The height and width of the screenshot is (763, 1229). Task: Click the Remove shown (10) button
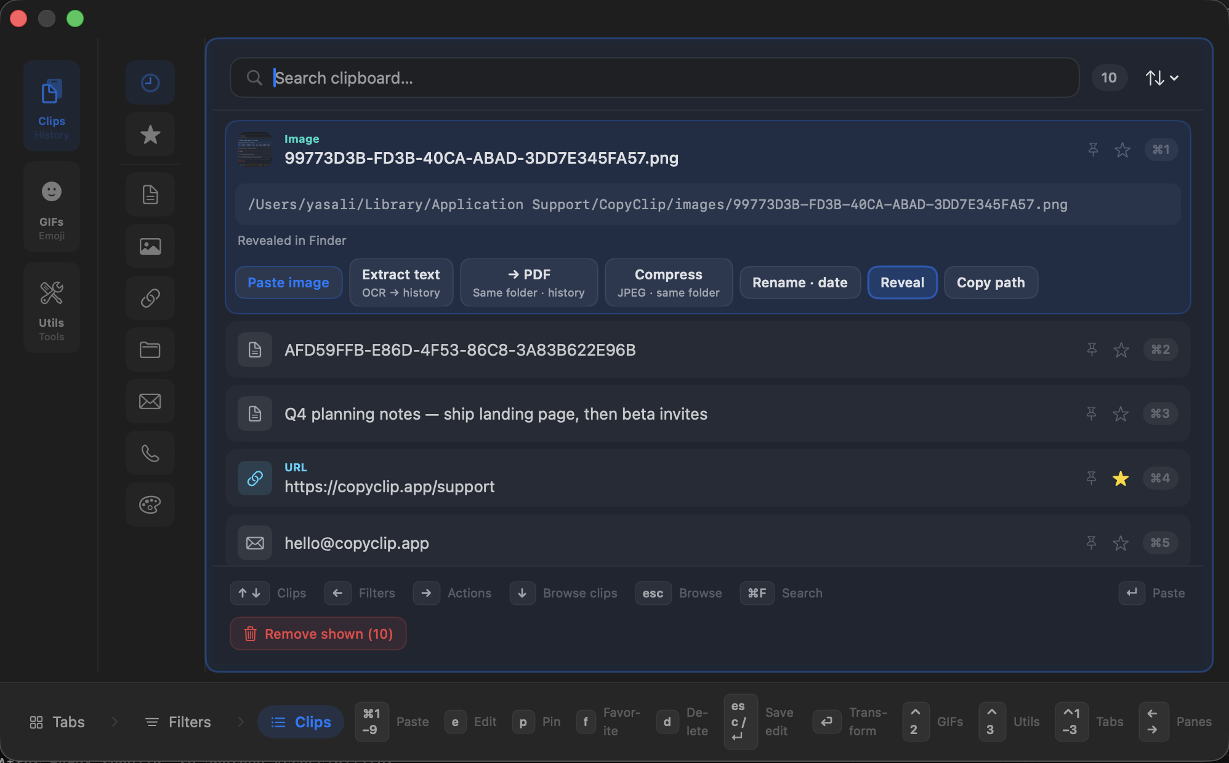[318, 634]
